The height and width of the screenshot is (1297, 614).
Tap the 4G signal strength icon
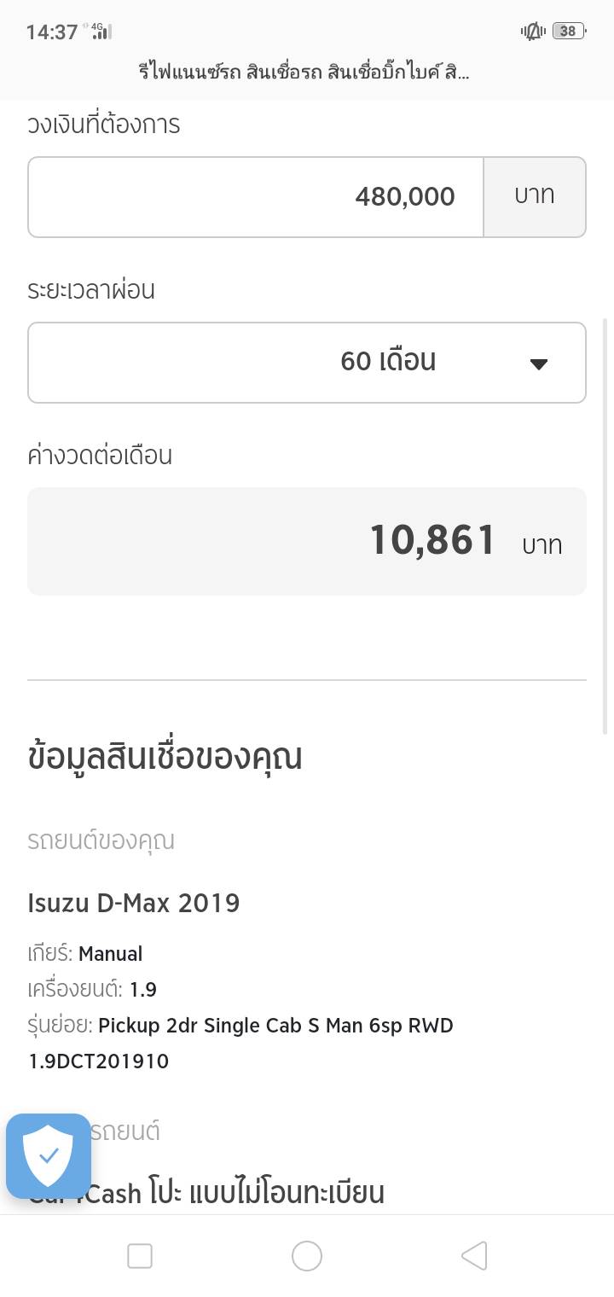point(102,32)
